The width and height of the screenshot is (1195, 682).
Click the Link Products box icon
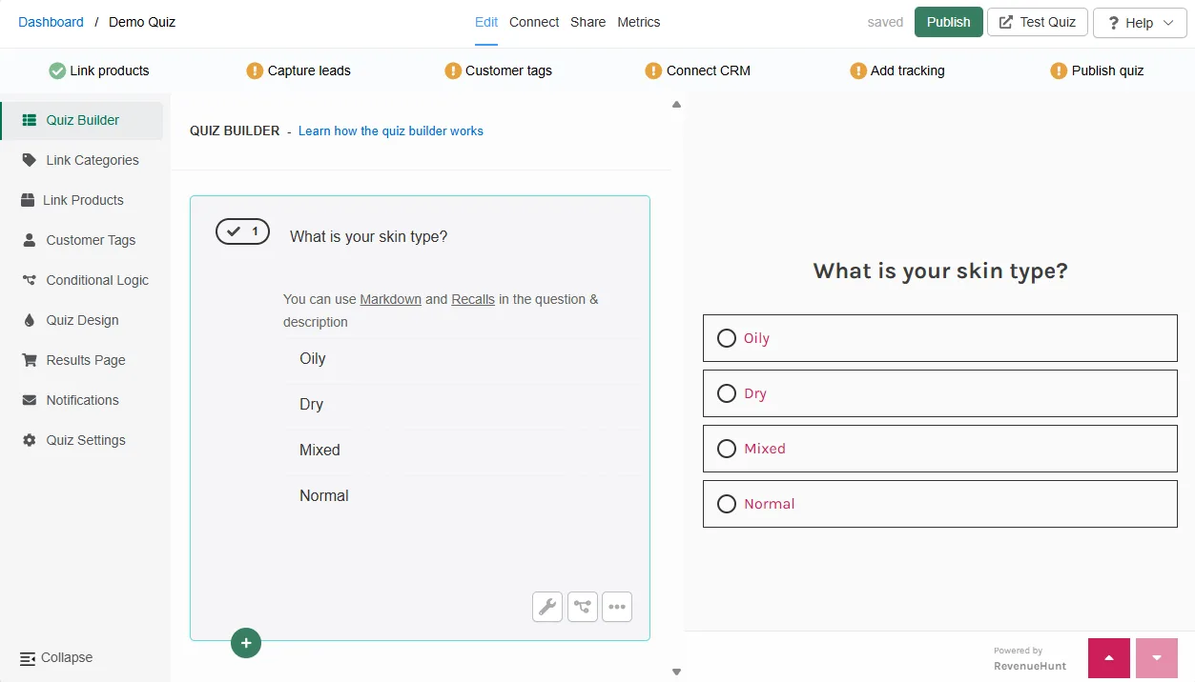click(27, 200)
